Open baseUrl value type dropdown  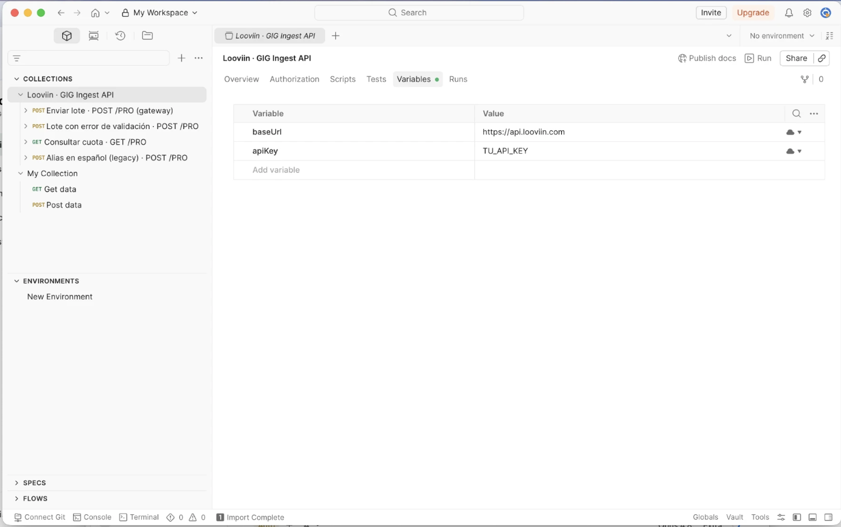coord(794,132)
